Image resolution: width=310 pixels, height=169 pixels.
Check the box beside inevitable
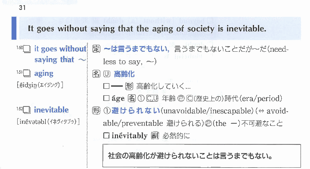click(27, 110)
